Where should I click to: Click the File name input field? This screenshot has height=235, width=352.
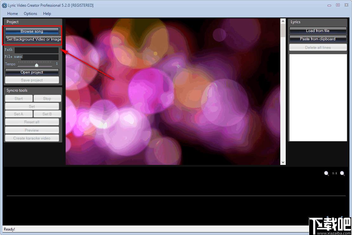(x=41, y=57)
